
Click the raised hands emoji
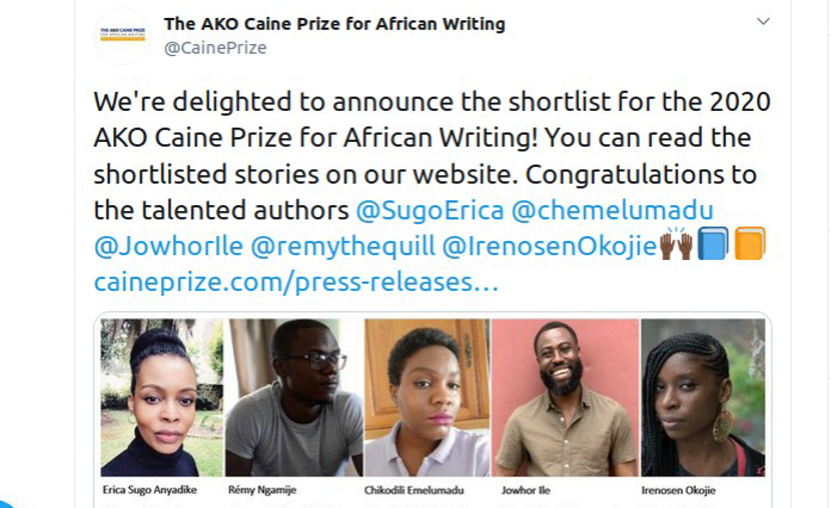pos(676,243)
